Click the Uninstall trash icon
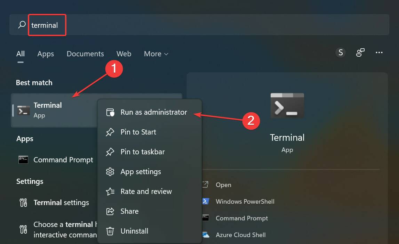399x244 pixels. (x=110, y=231)
